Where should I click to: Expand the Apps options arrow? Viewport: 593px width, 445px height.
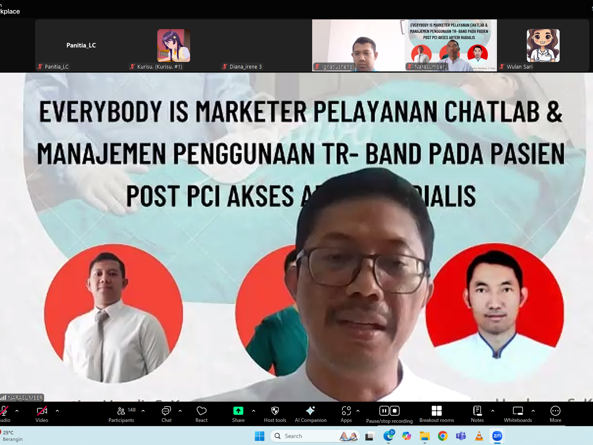[x=358, y=411]
